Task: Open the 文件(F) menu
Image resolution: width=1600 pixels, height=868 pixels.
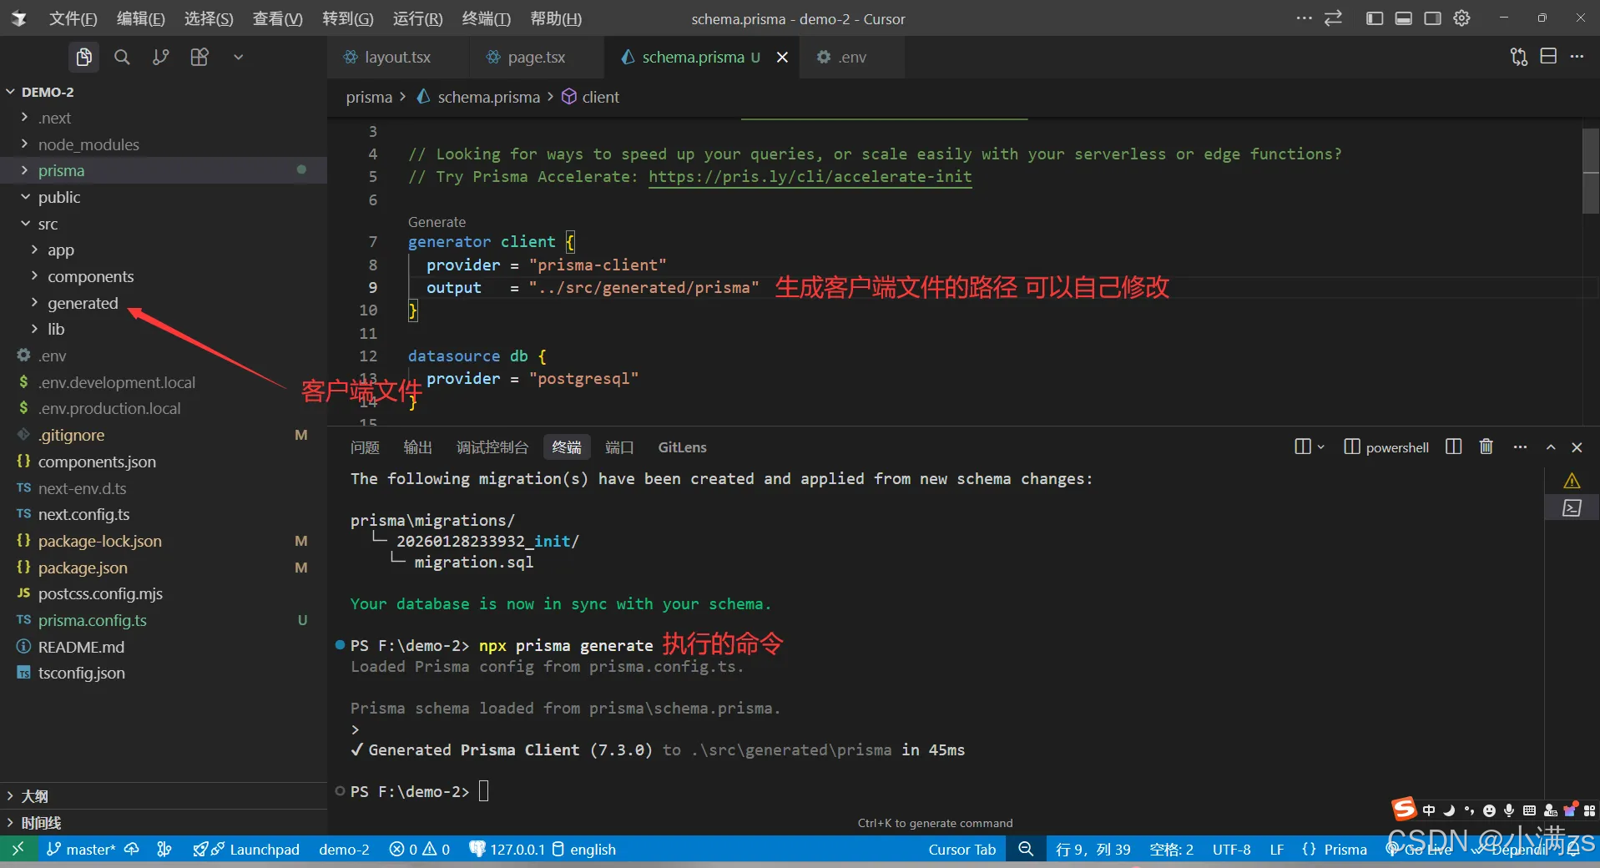Action: click(x=73, y=18)
